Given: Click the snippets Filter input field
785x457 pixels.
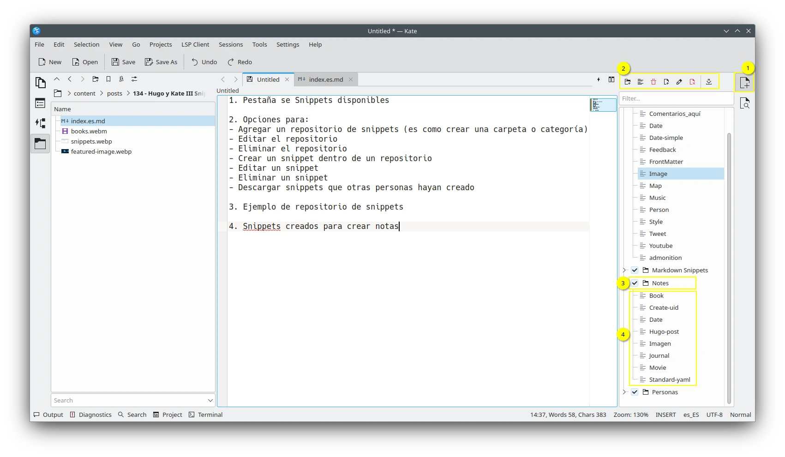Looking at the screenshot, I should tap(676, 98).
